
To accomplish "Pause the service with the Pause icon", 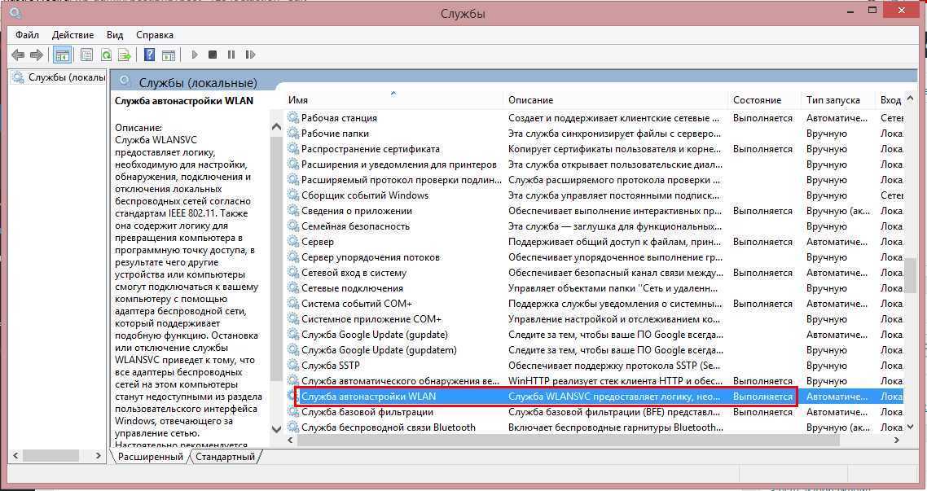I will (x=231, y=55).
